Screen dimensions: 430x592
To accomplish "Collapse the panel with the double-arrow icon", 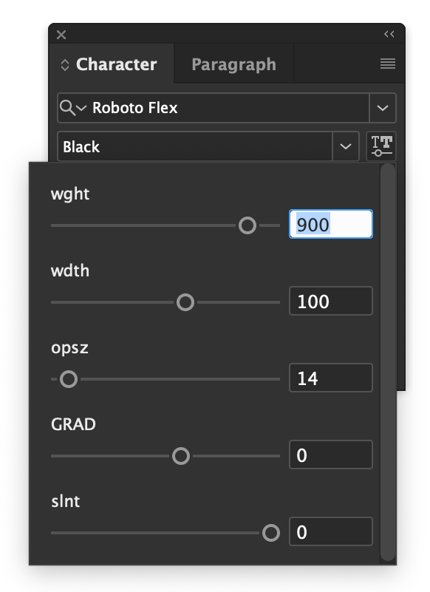I will pyautogui.click(x=390, y=33).
